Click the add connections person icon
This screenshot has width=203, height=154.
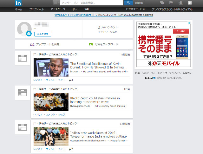tap(180, 3)
